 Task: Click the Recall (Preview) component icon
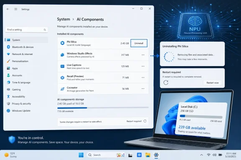[x=62, y=77]
